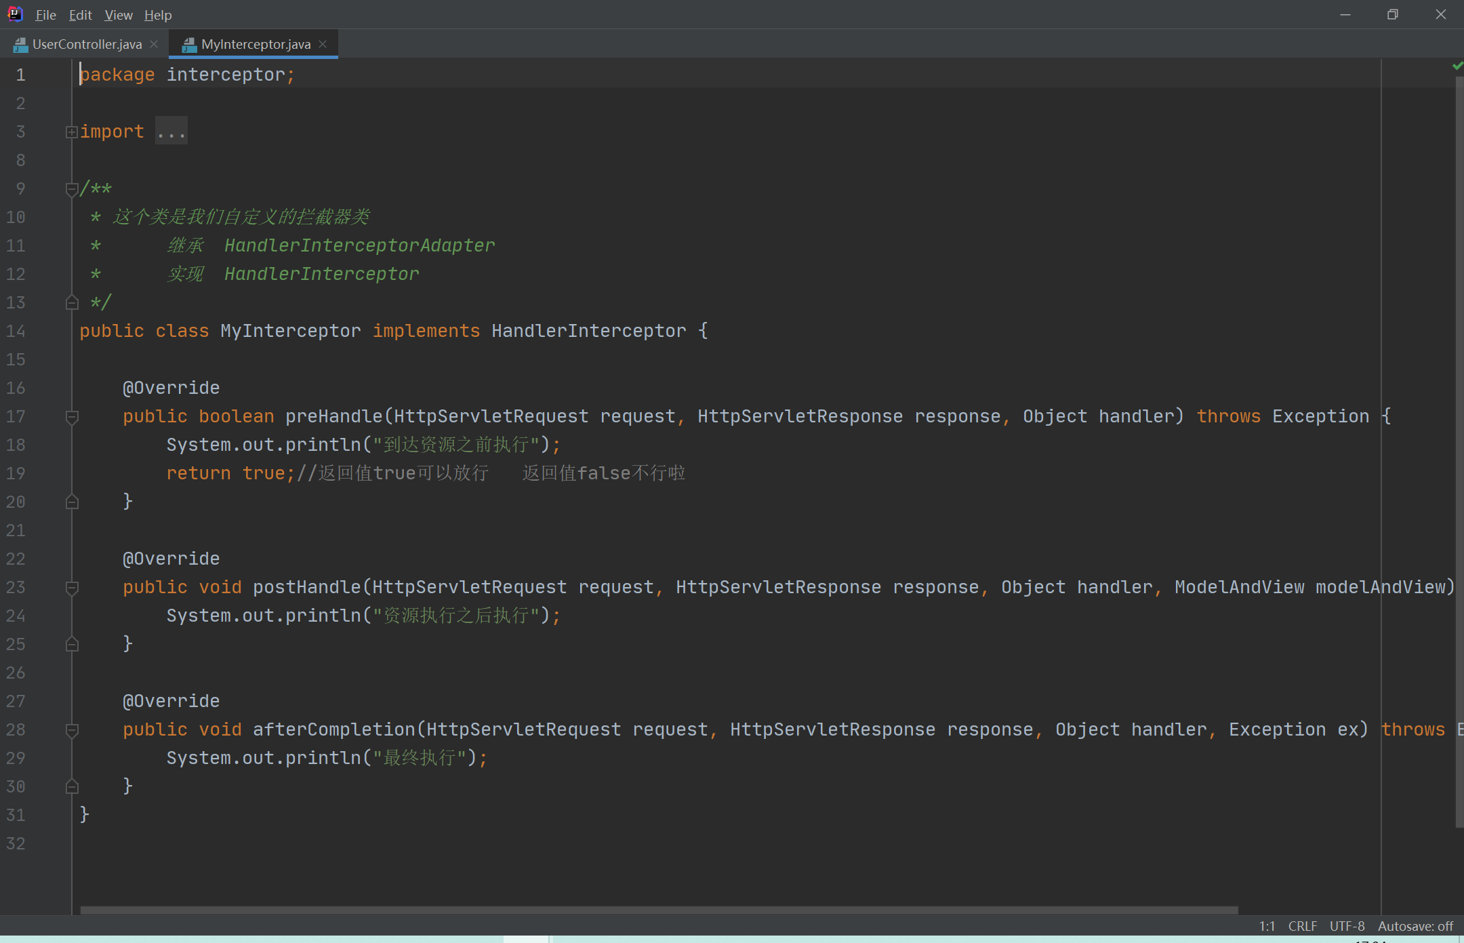The image size is (1464, 943).
Task: Open the View menu
Action: point(119,15)
